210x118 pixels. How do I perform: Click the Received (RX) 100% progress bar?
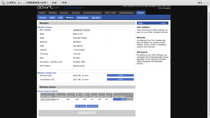(x=120, y=75)
